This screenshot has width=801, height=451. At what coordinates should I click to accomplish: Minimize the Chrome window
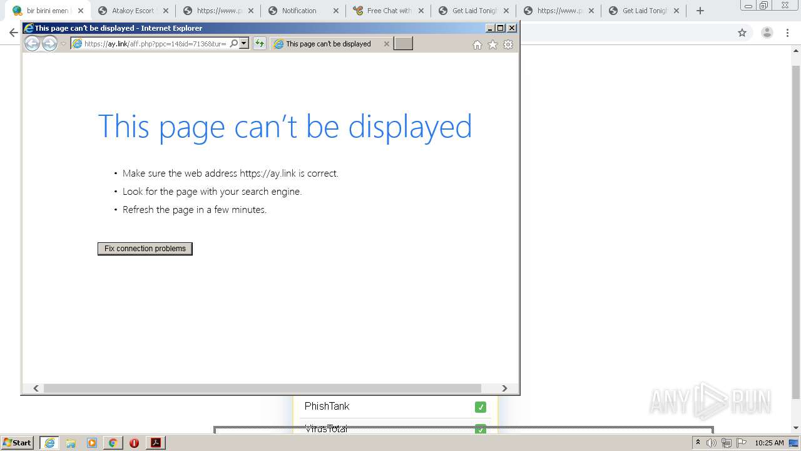pos(748,6)
